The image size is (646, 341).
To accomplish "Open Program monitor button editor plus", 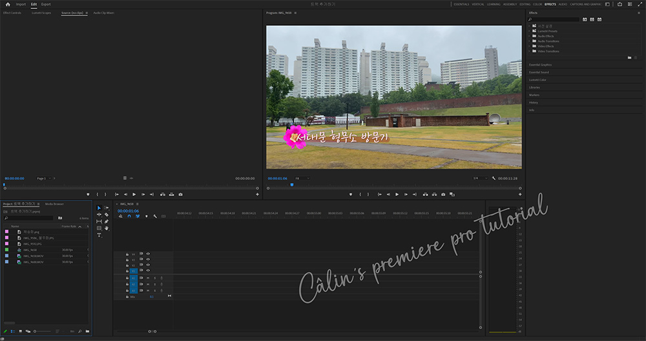I will [x=520, y=194].
